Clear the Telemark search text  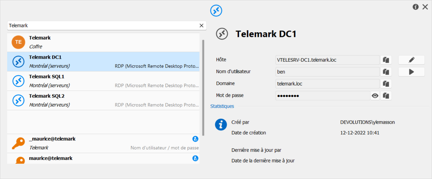tap(202, 26)
